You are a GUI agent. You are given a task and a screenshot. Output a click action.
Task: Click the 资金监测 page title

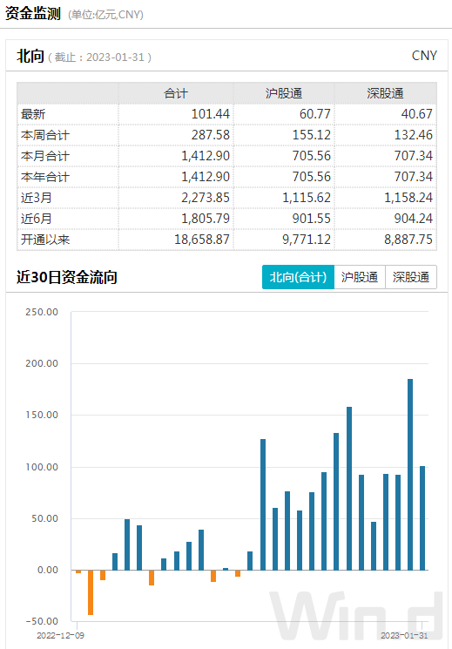(x=33, y=14)
